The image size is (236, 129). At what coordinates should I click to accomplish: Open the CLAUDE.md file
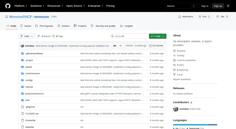coord(32,113)
